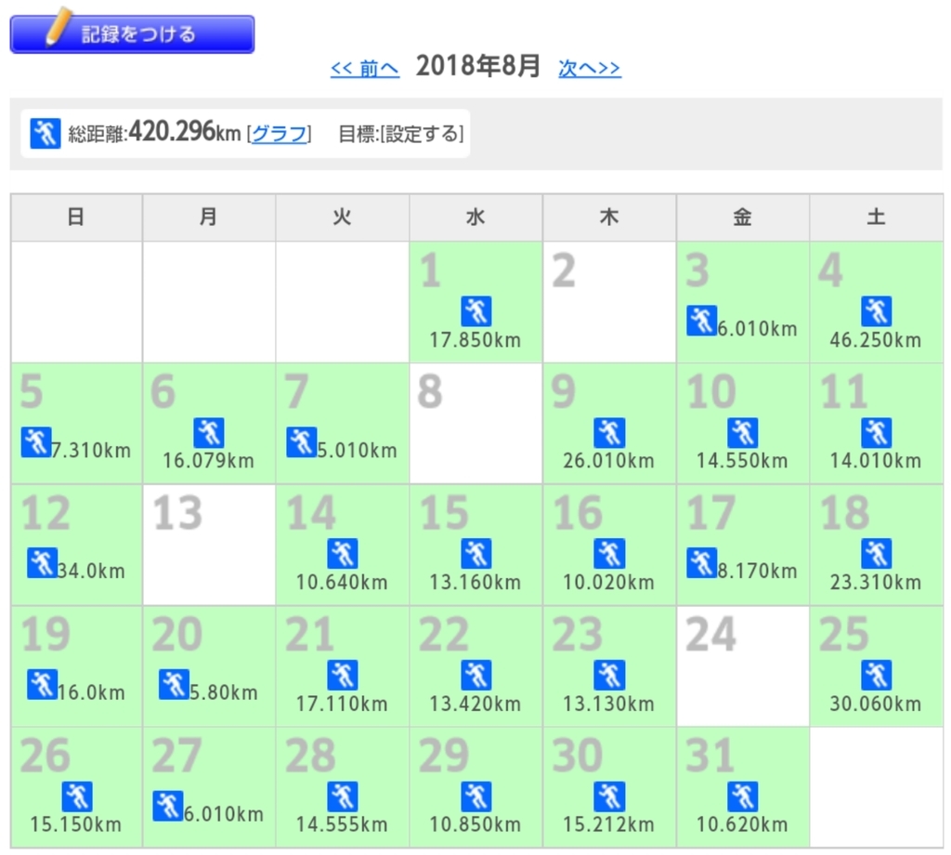Select the 15.212km entry
951x855 pixels.
click(x=609, y=824)
